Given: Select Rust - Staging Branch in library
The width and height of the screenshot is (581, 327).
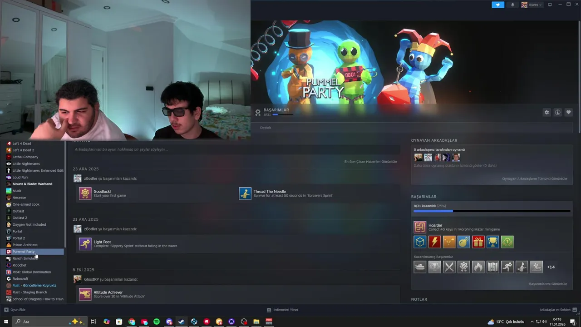Looking at the screenshot, I should coord(30,292).
